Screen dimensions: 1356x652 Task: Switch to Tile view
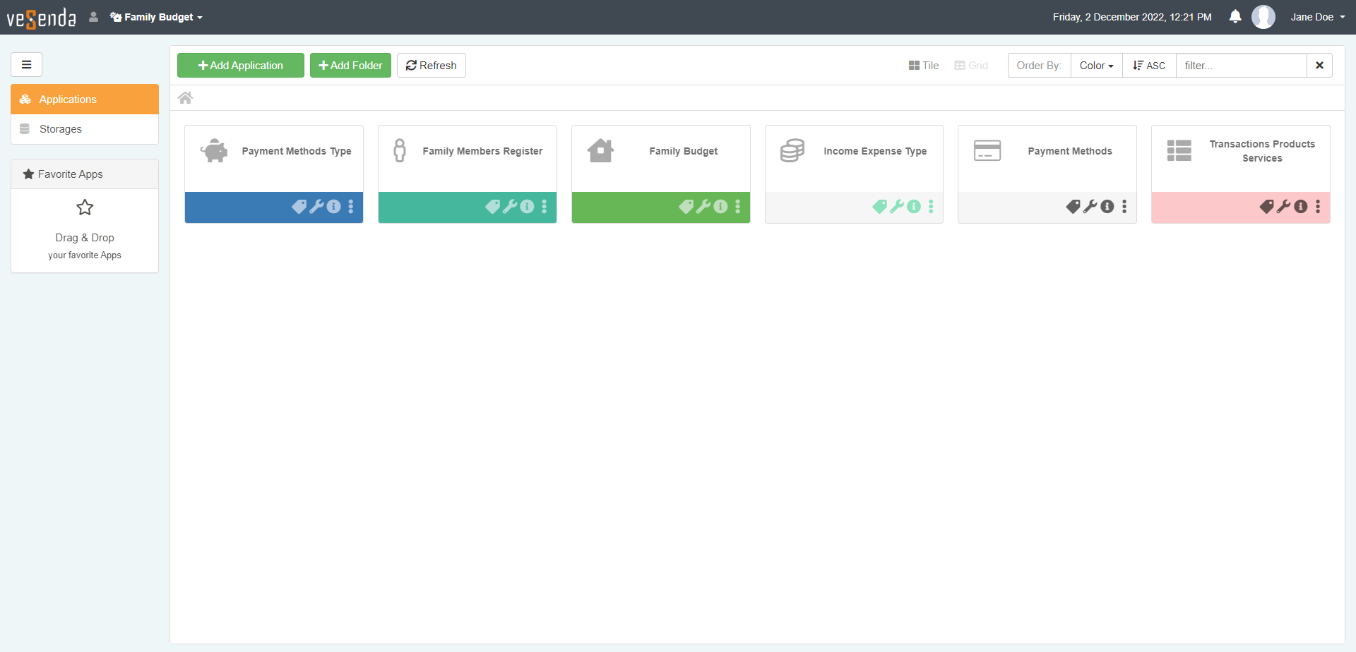click(924, 66)
